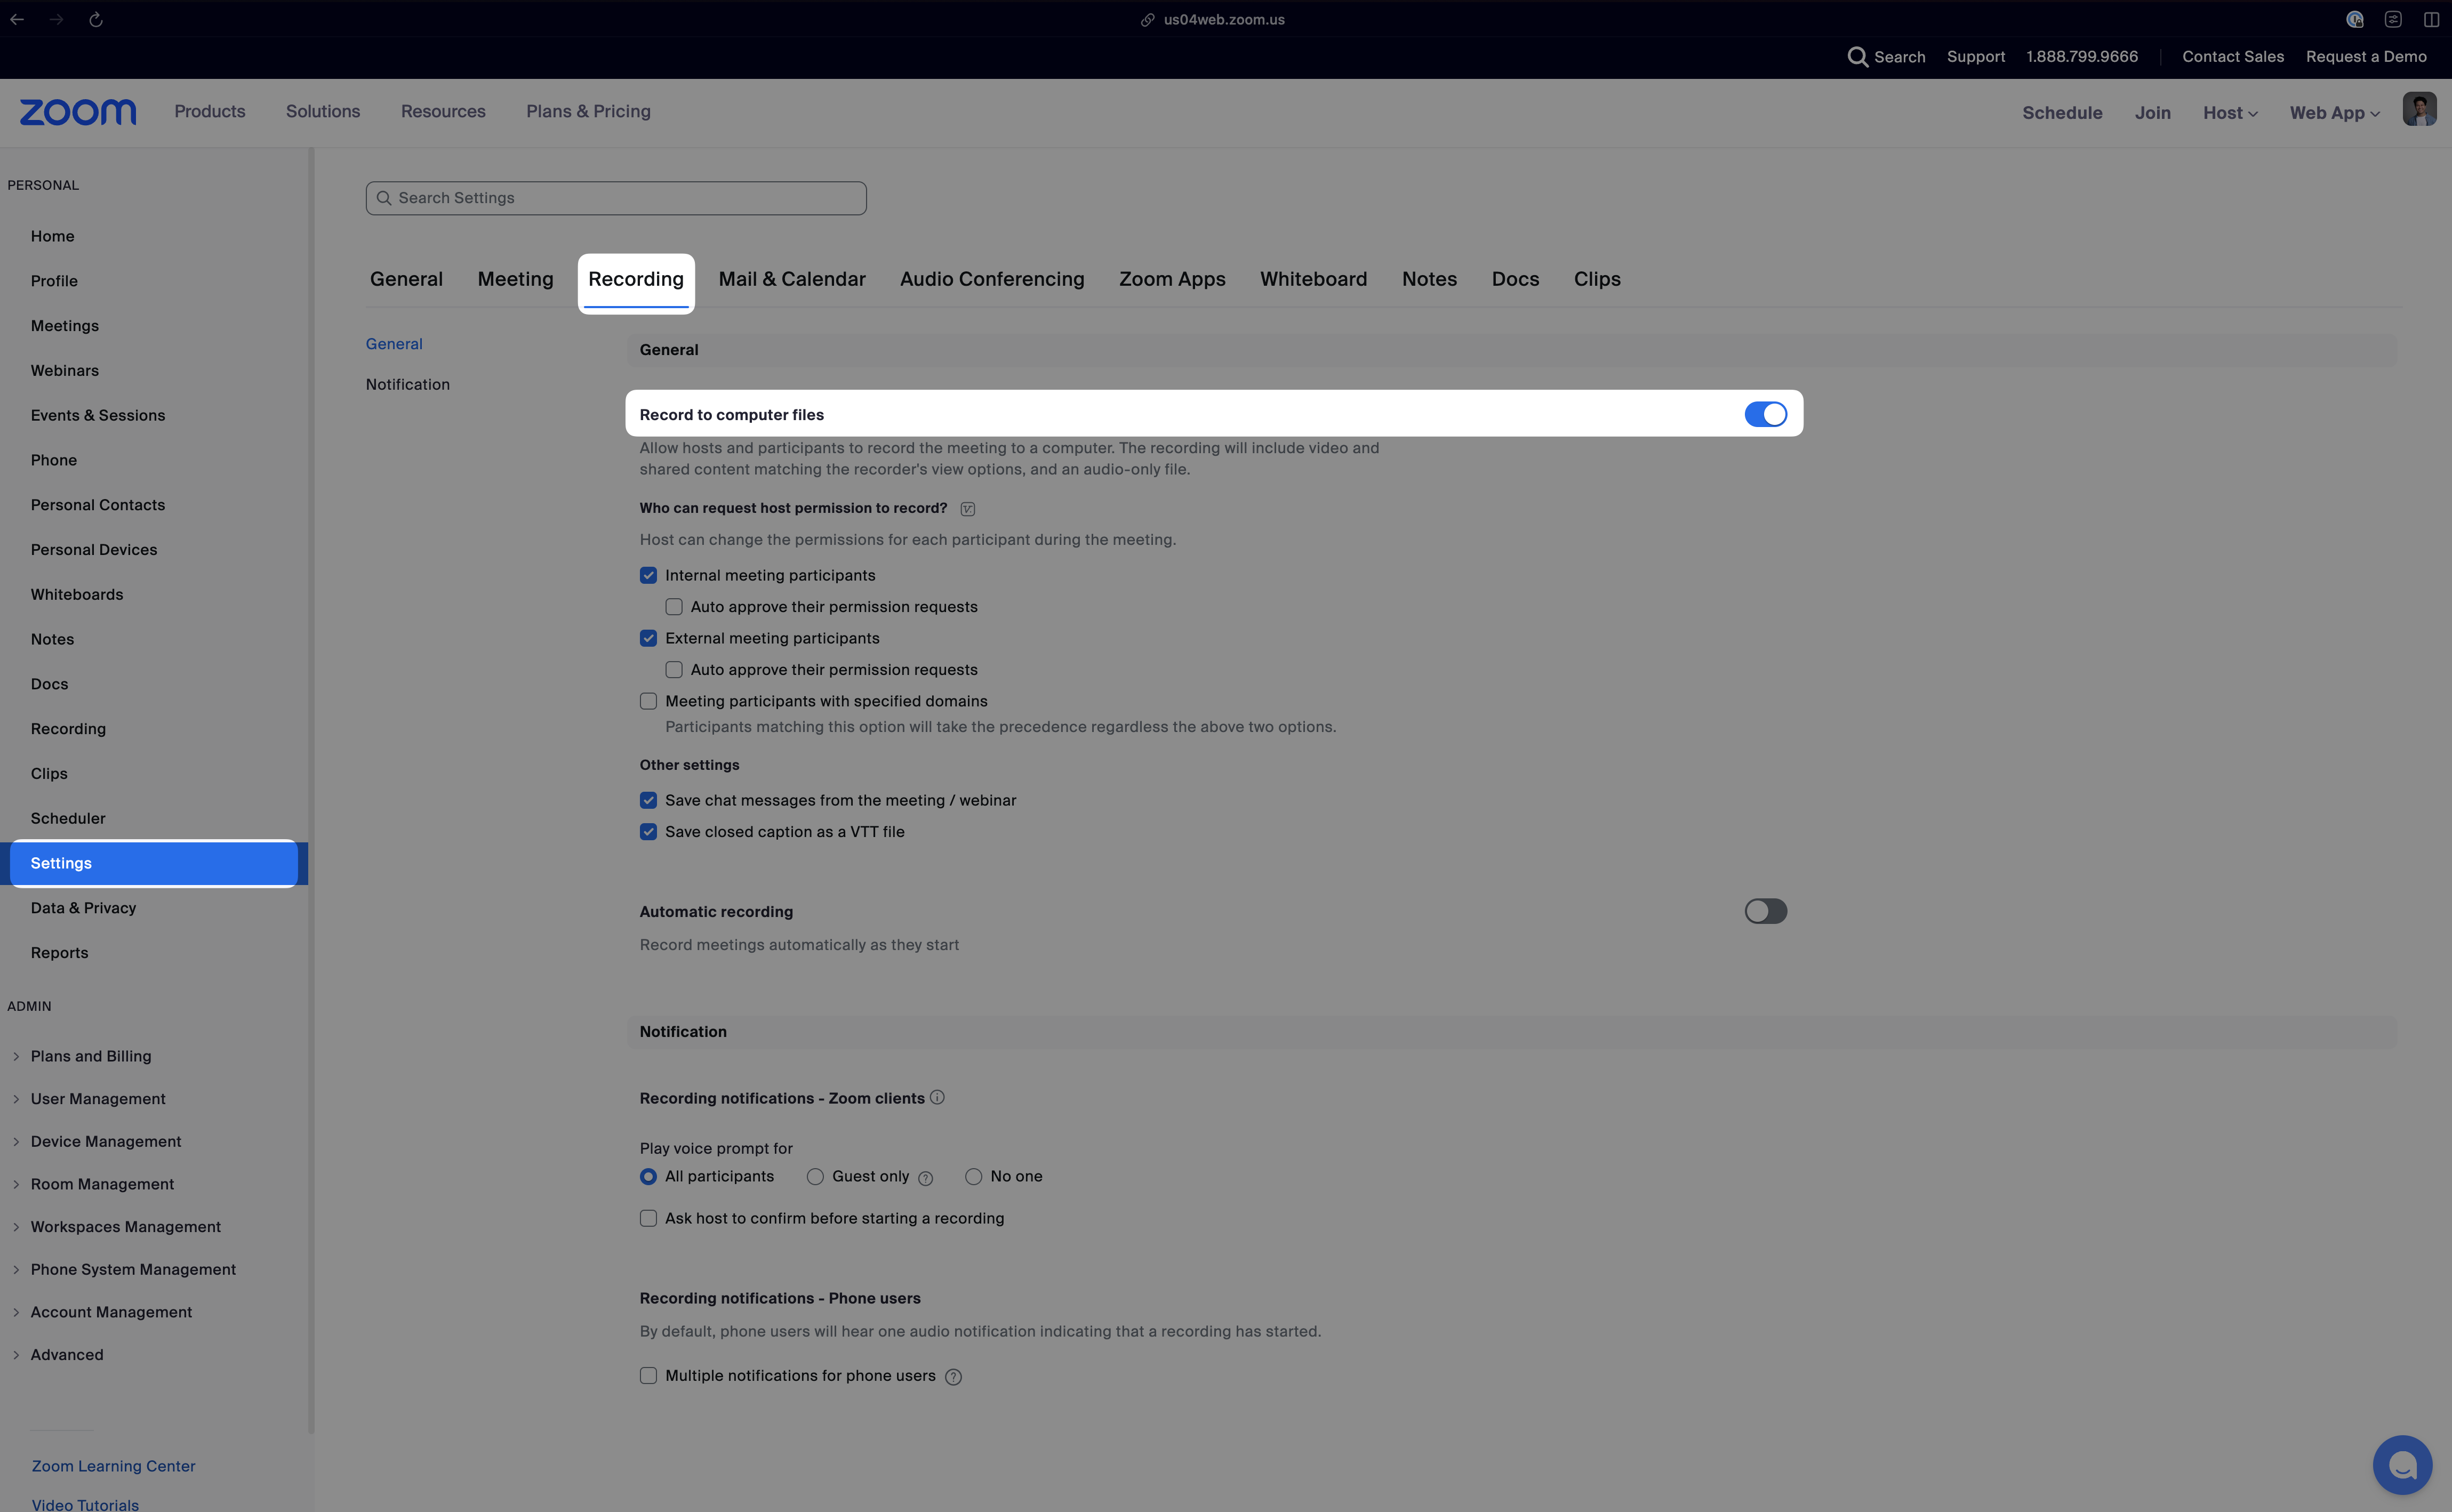Click the browser forward arrow
The width and height of the screenshot is (2452, 1512).
click(57, 20)
